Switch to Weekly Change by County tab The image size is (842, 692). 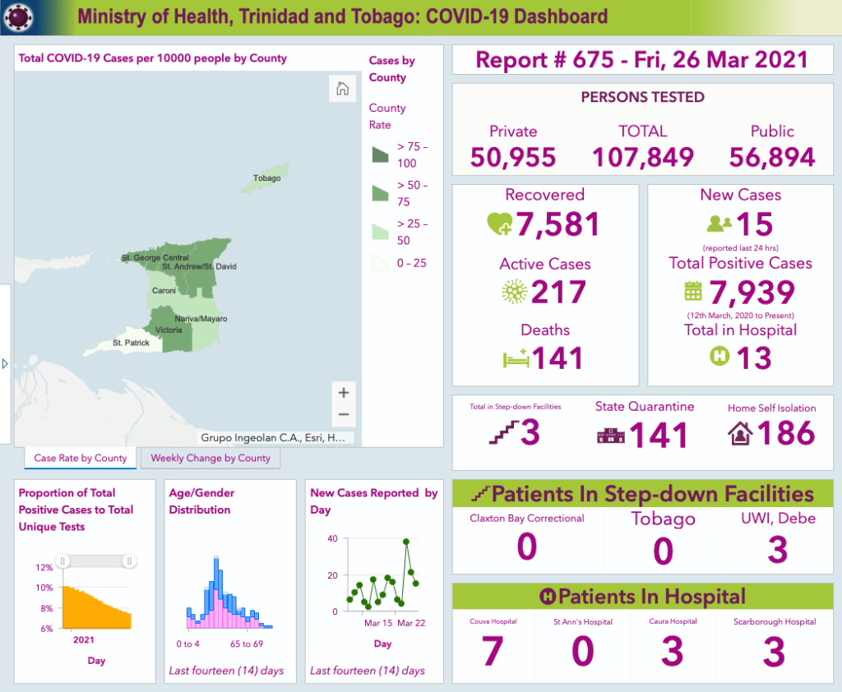[x=210, y=458]
